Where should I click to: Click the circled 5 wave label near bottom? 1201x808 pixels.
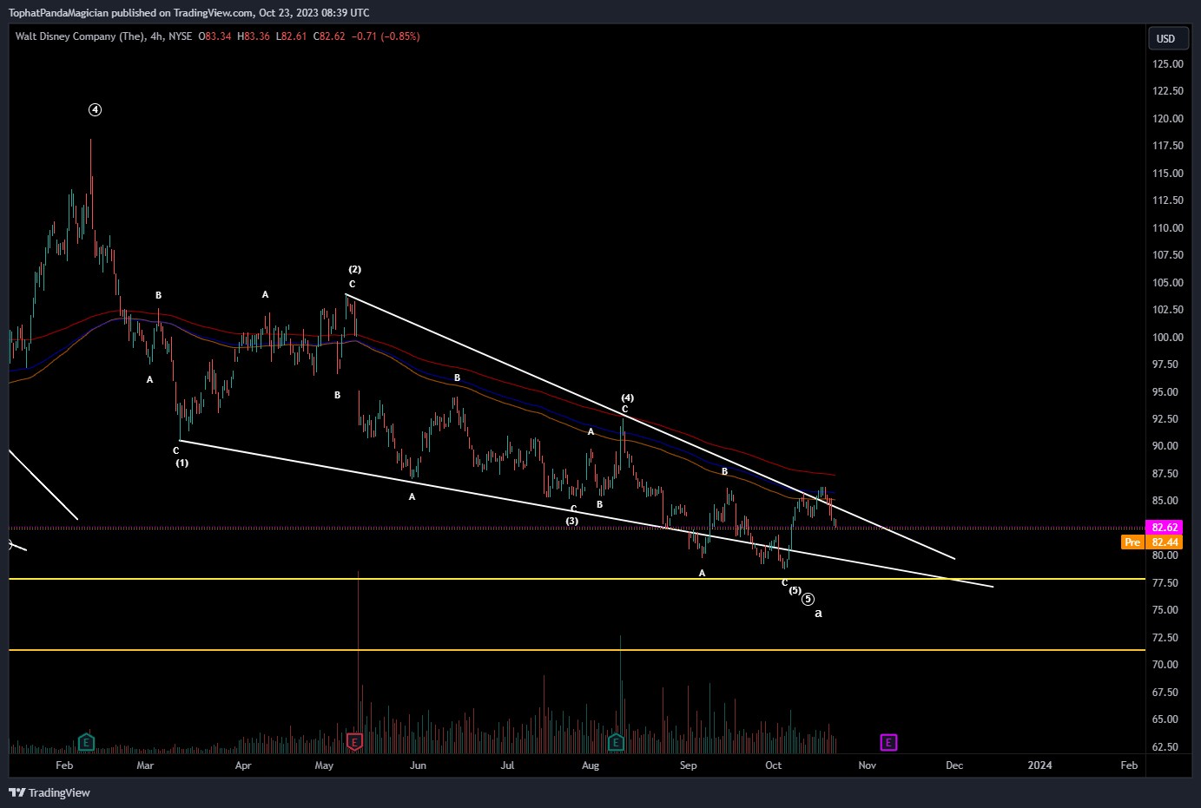click(808, 599)
